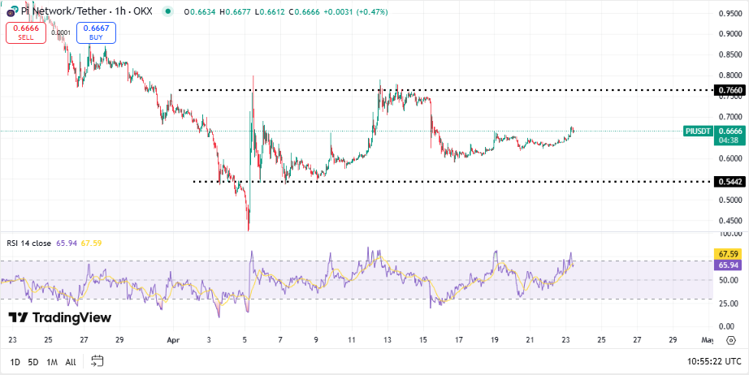This screenshot has width=749, height=375.
Task: Click the 11 date label on time axis
Action: 352,340
